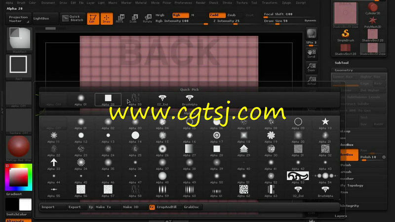Click the Import alpha button
Viewport: 395px width, 222px height.
coord(53,207)
